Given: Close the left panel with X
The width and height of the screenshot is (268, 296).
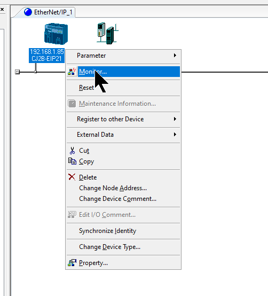Looking at the screenshot, I should point(2,9).
